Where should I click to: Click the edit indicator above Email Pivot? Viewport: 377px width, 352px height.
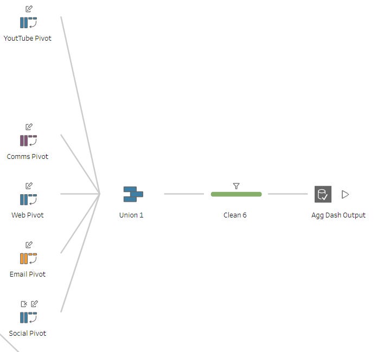[29, 245]
